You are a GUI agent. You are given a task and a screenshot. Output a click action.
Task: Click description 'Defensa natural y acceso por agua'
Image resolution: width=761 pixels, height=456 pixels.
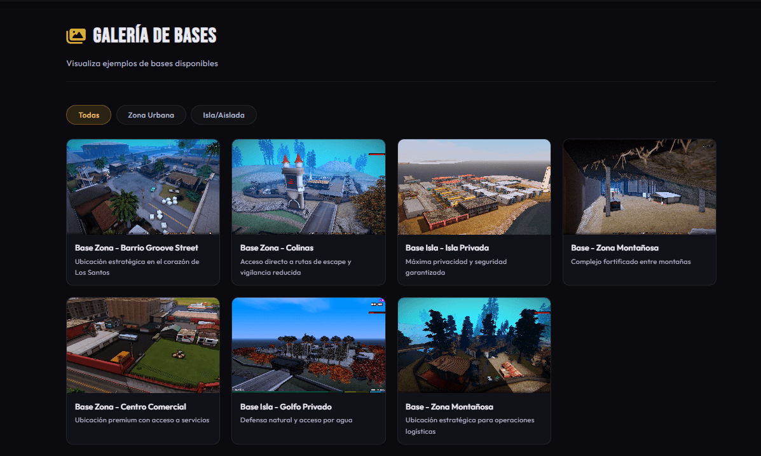(x=296, y=420)
